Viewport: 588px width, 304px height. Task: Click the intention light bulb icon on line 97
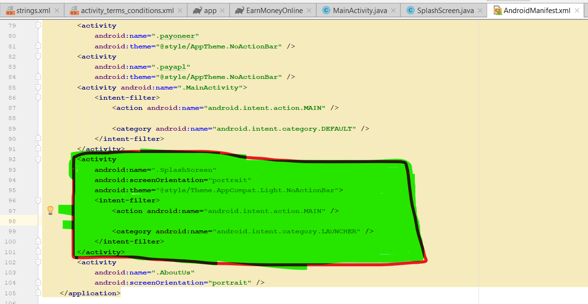[50, 210]
